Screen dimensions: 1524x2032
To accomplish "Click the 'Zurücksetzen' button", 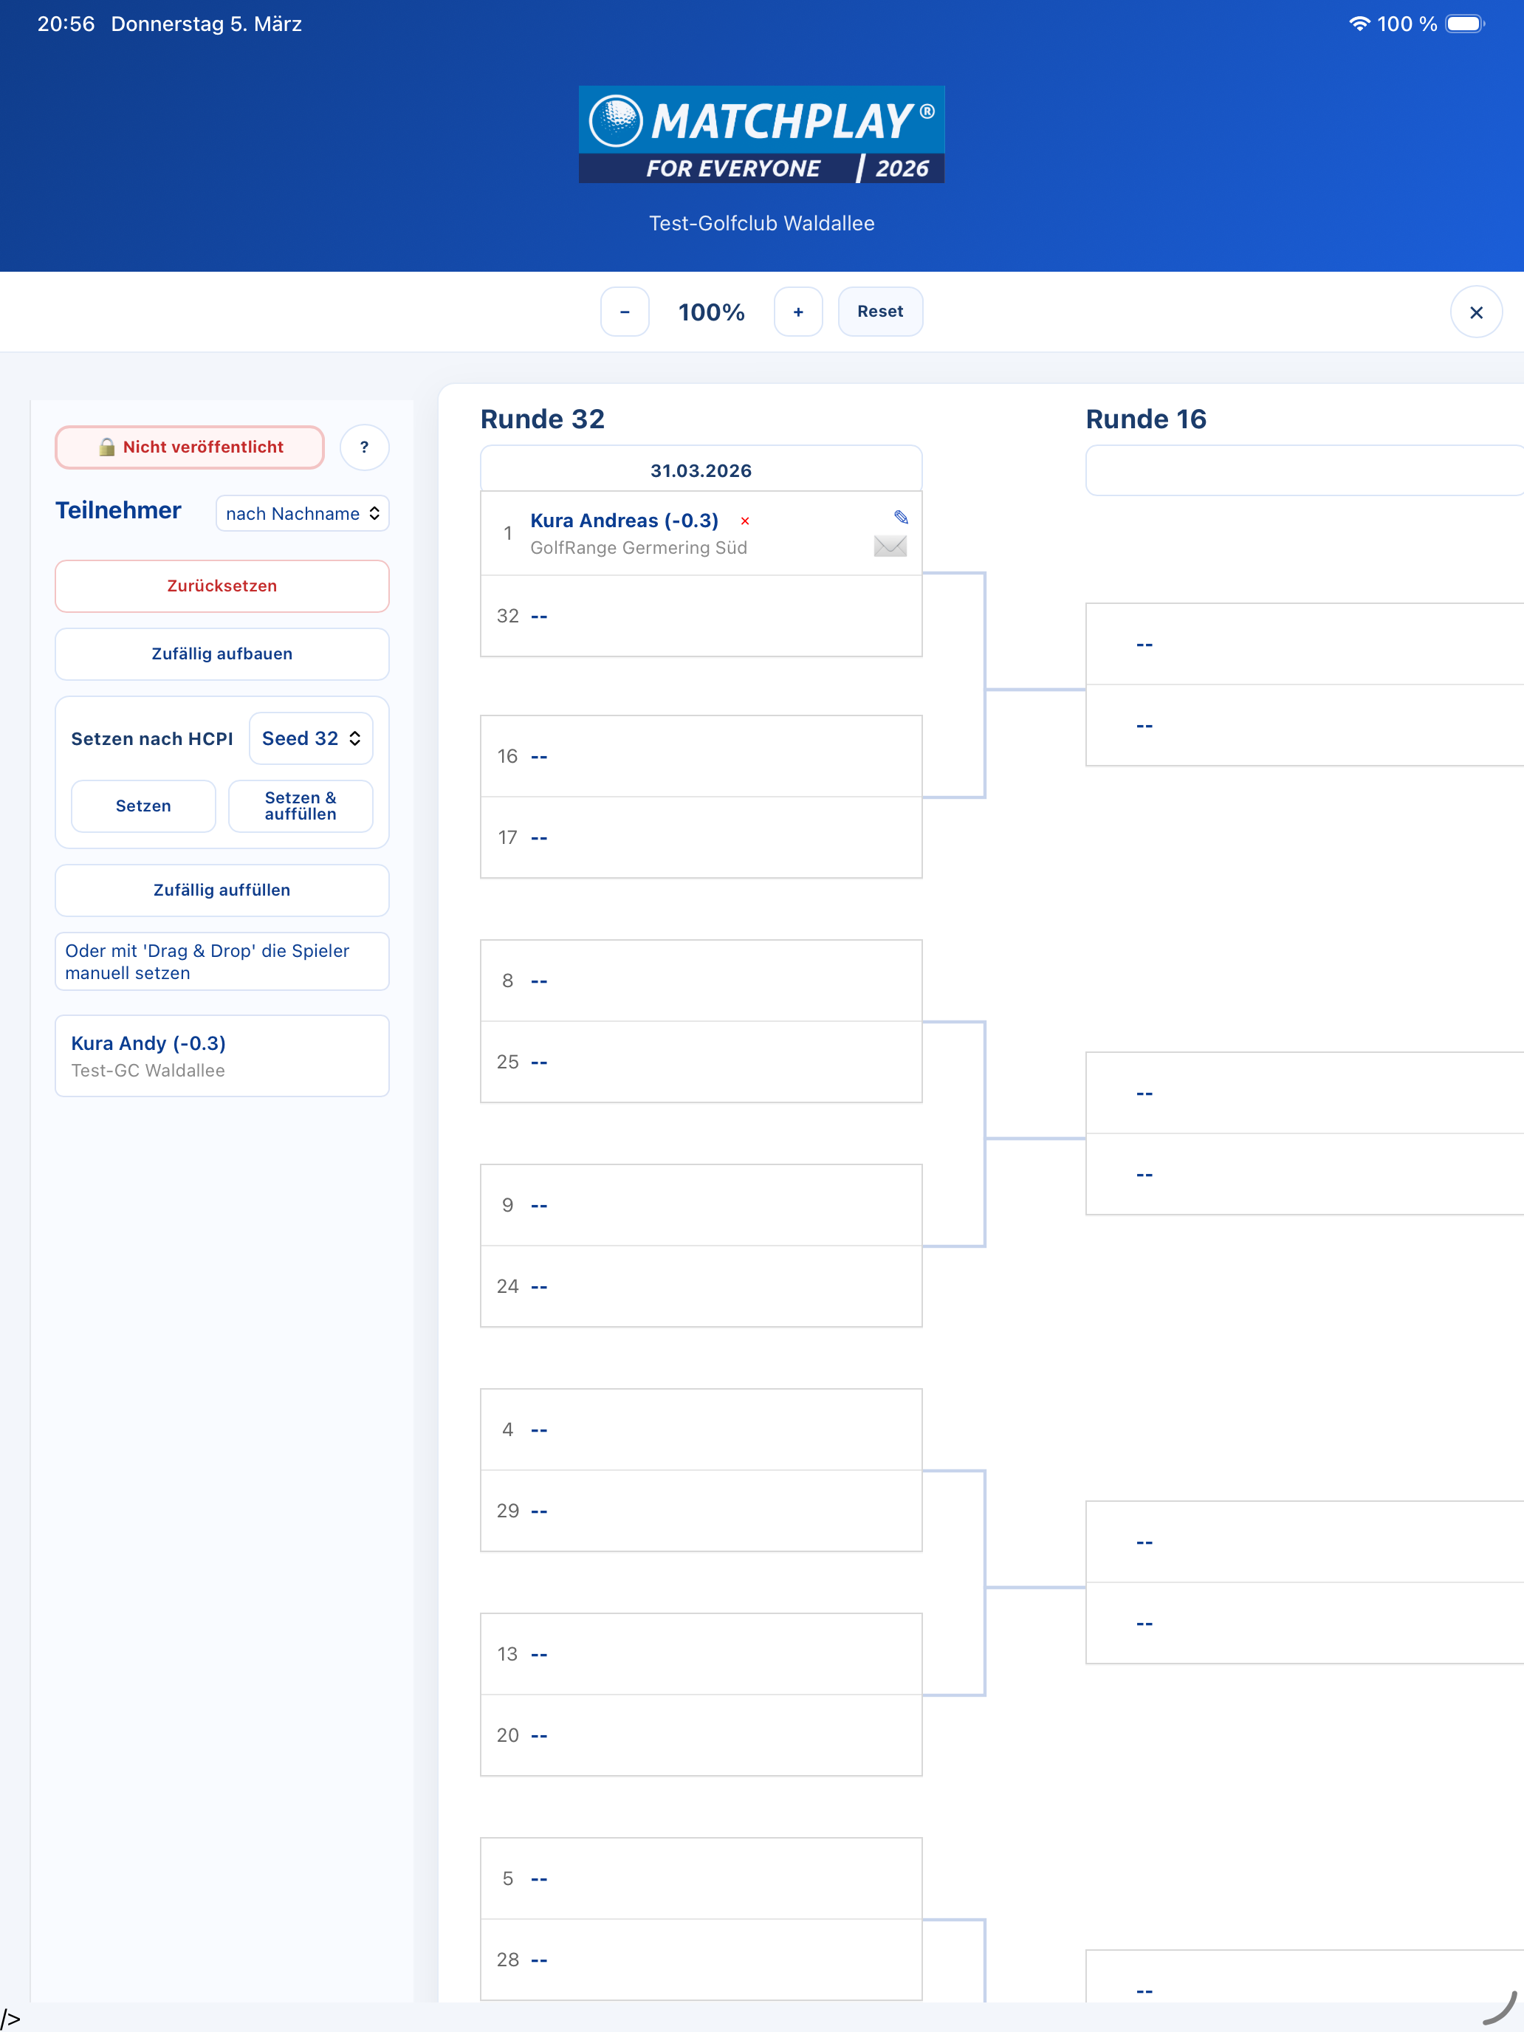I will (222, 586).
